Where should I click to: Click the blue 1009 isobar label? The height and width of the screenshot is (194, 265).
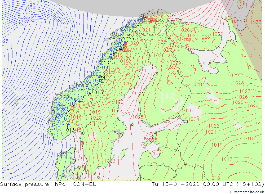[96, 74]
